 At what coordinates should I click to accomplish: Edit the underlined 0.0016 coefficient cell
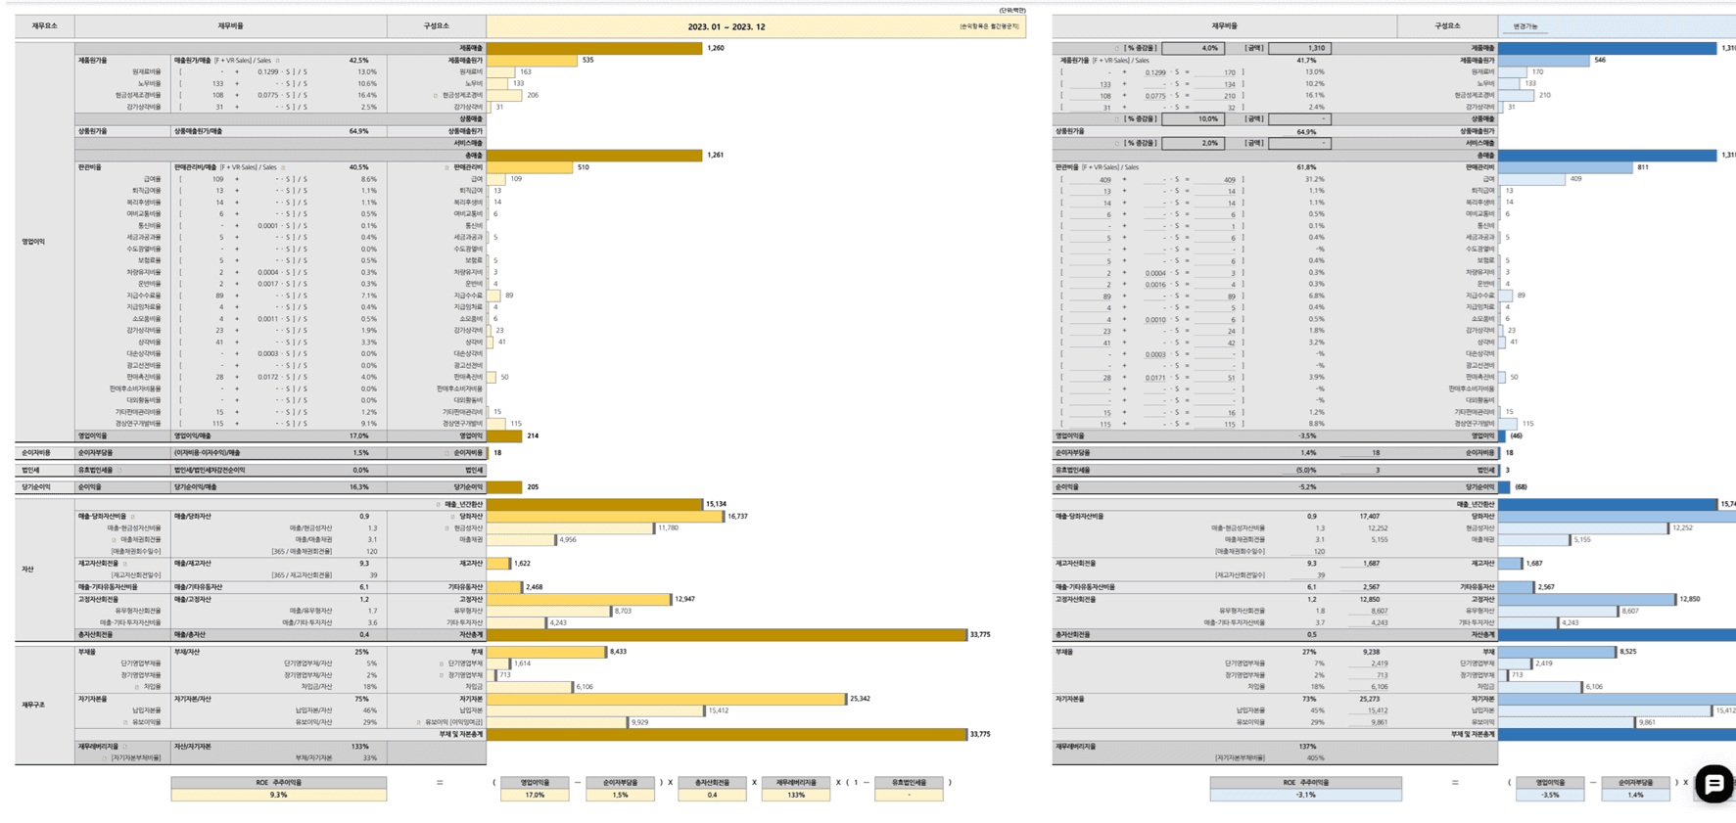[x=1155, y=285]
